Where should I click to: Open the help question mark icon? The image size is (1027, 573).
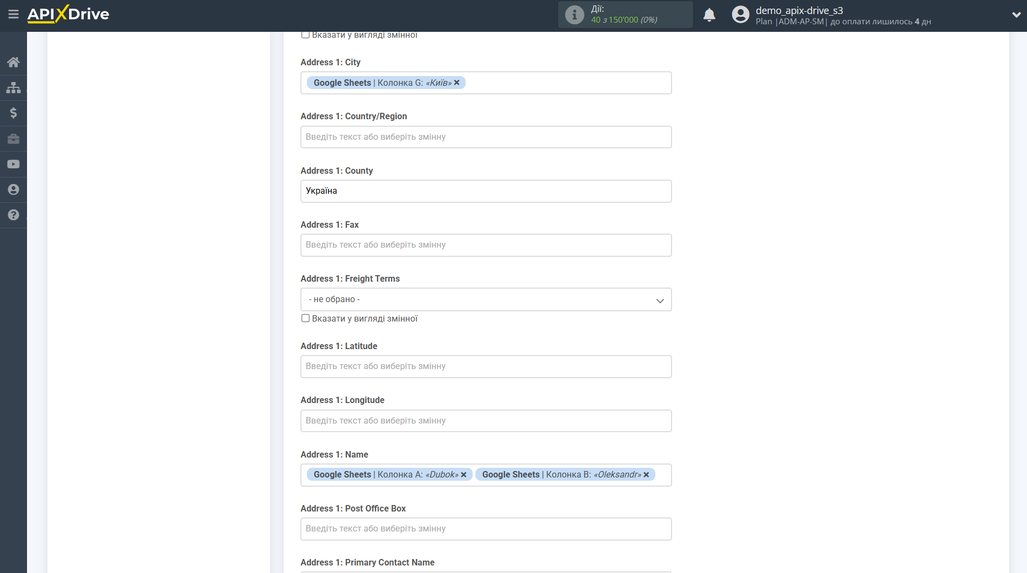pyautogui.click(x=14, y=215)
